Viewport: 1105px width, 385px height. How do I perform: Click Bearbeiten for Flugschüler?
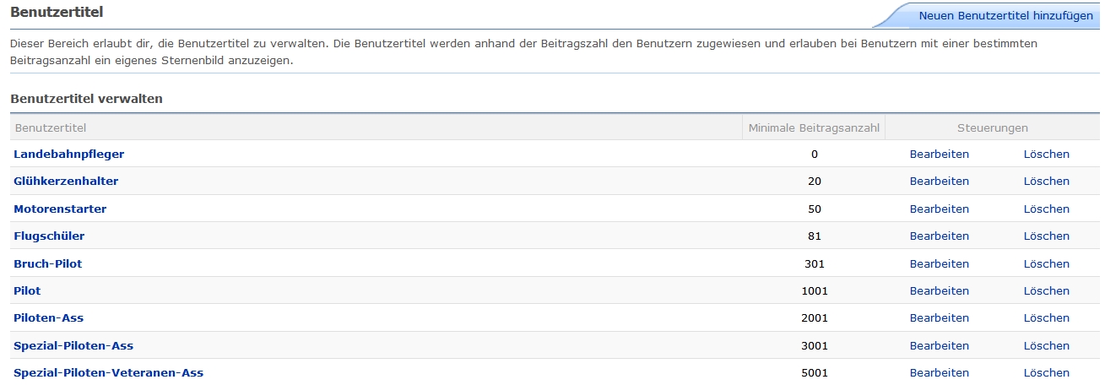(939, 236)
